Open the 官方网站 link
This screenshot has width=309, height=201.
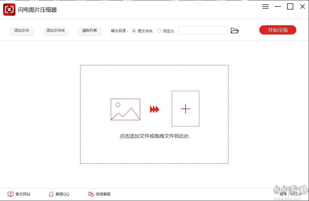[x=22, y=194]
